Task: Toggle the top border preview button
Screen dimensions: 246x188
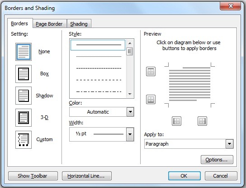Action: (x=151, y=72)
